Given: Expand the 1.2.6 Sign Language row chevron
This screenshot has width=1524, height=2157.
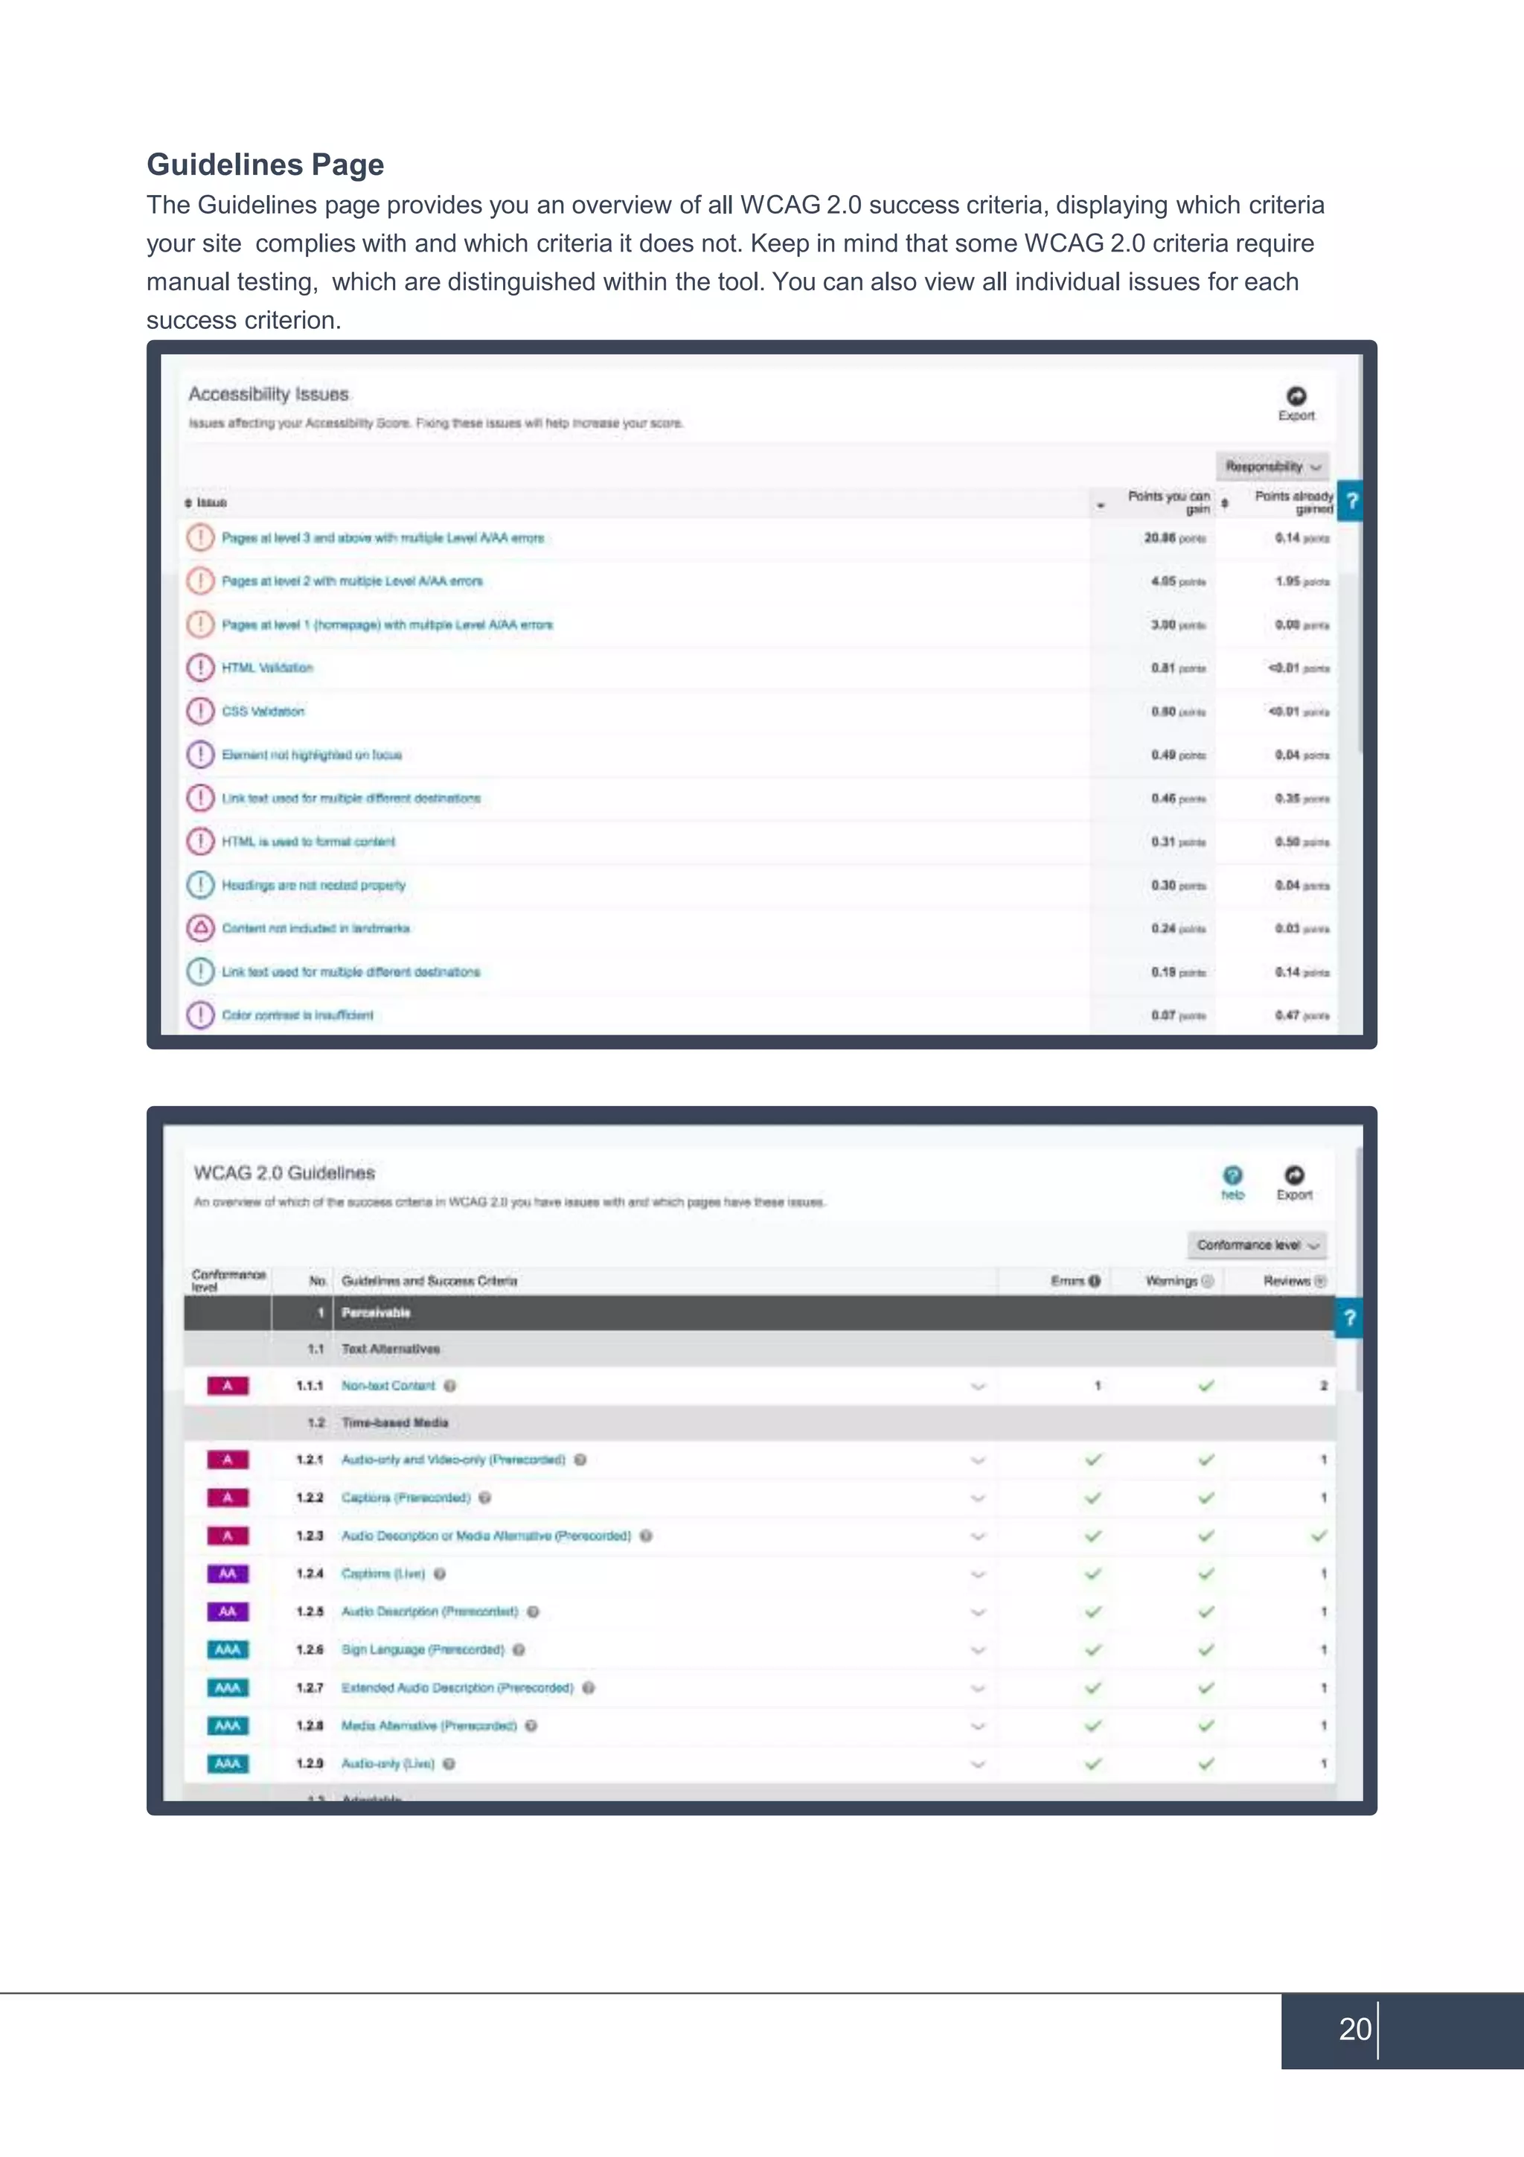Looking at the screenshot, I should [978, 1649].
